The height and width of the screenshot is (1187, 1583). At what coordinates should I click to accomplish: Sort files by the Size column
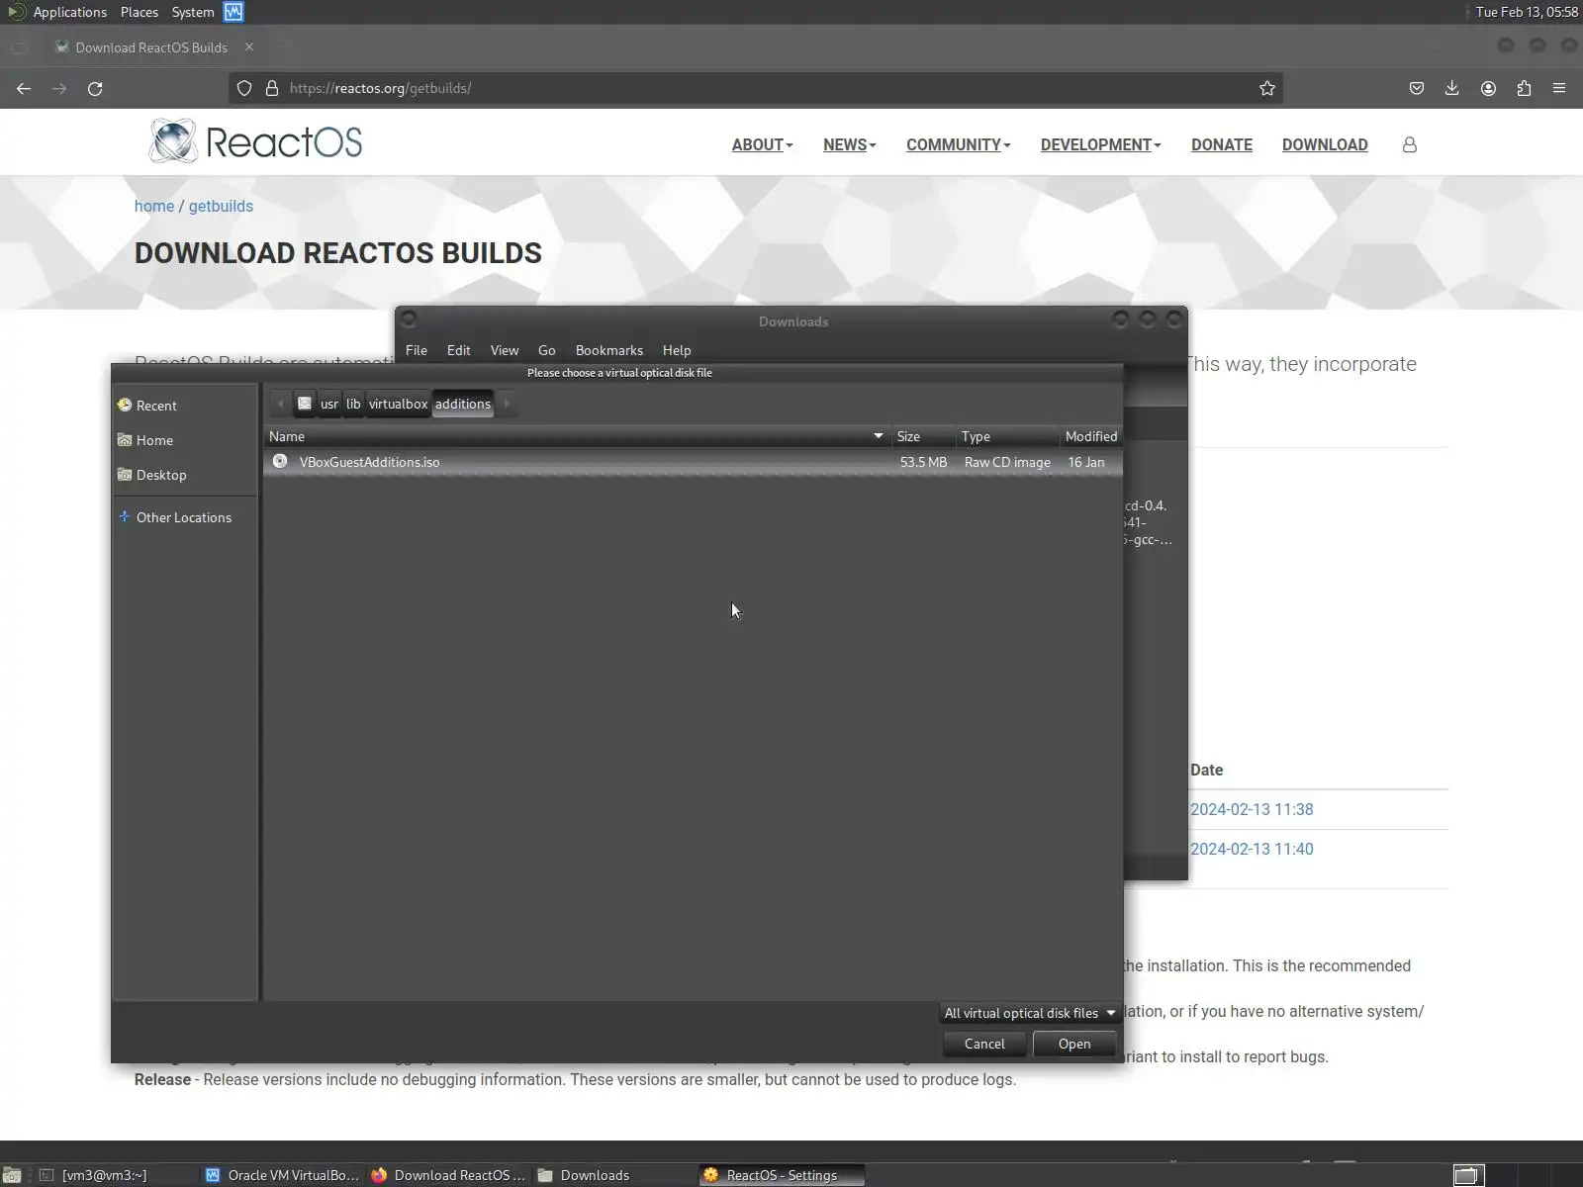point(924,436)
